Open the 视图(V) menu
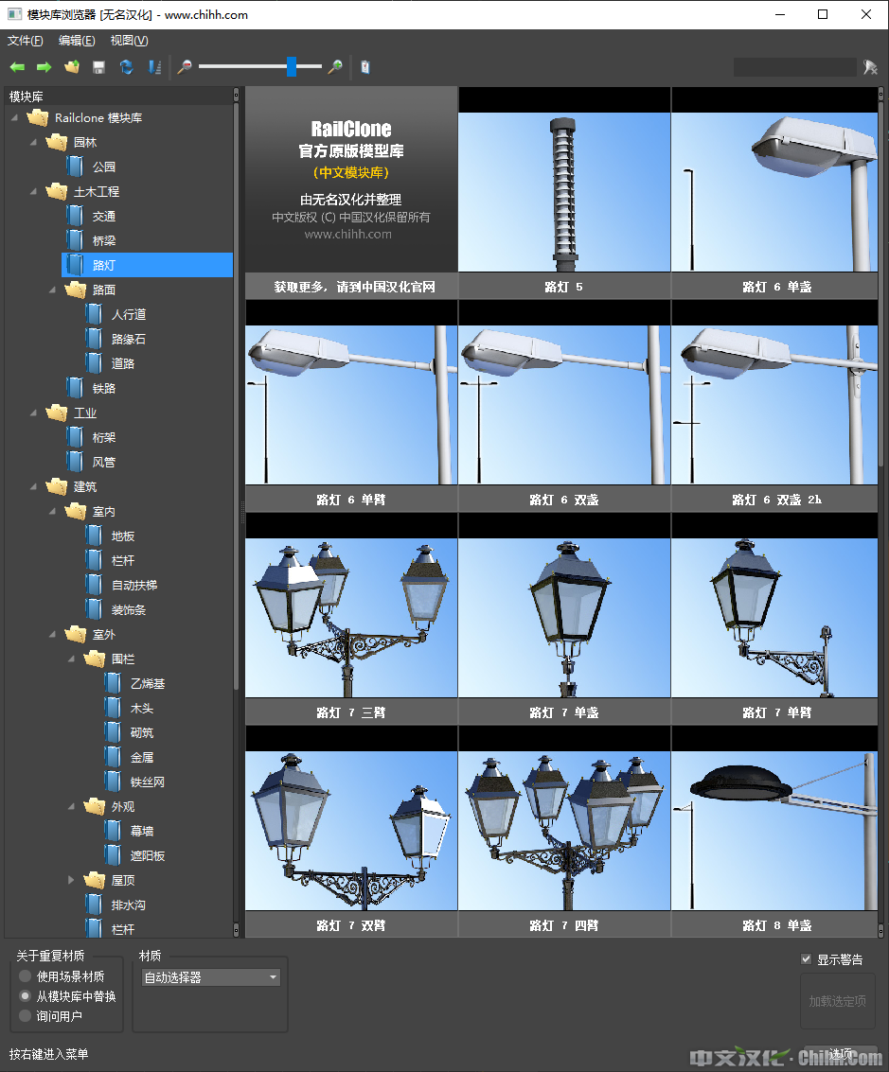 [129, 41]
